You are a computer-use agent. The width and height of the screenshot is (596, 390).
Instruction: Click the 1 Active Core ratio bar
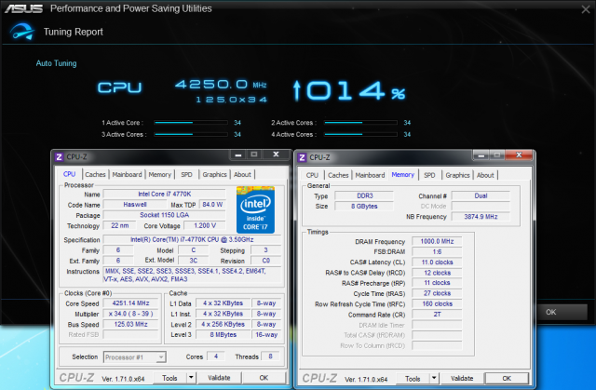(x=191, y=123)
